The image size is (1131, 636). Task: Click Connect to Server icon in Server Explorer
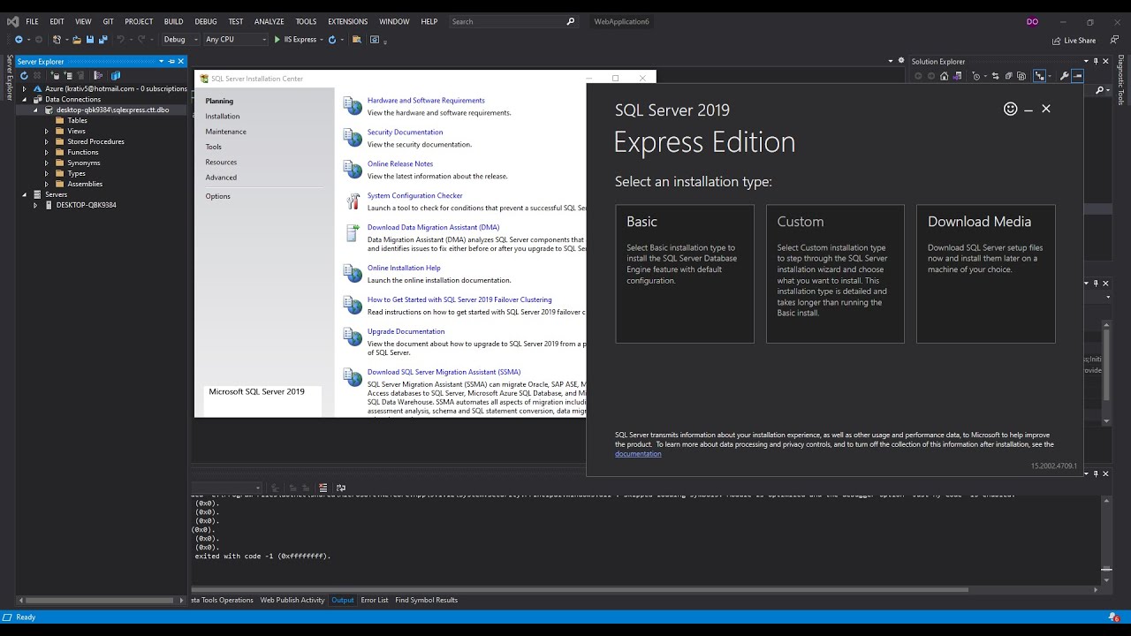68,76
